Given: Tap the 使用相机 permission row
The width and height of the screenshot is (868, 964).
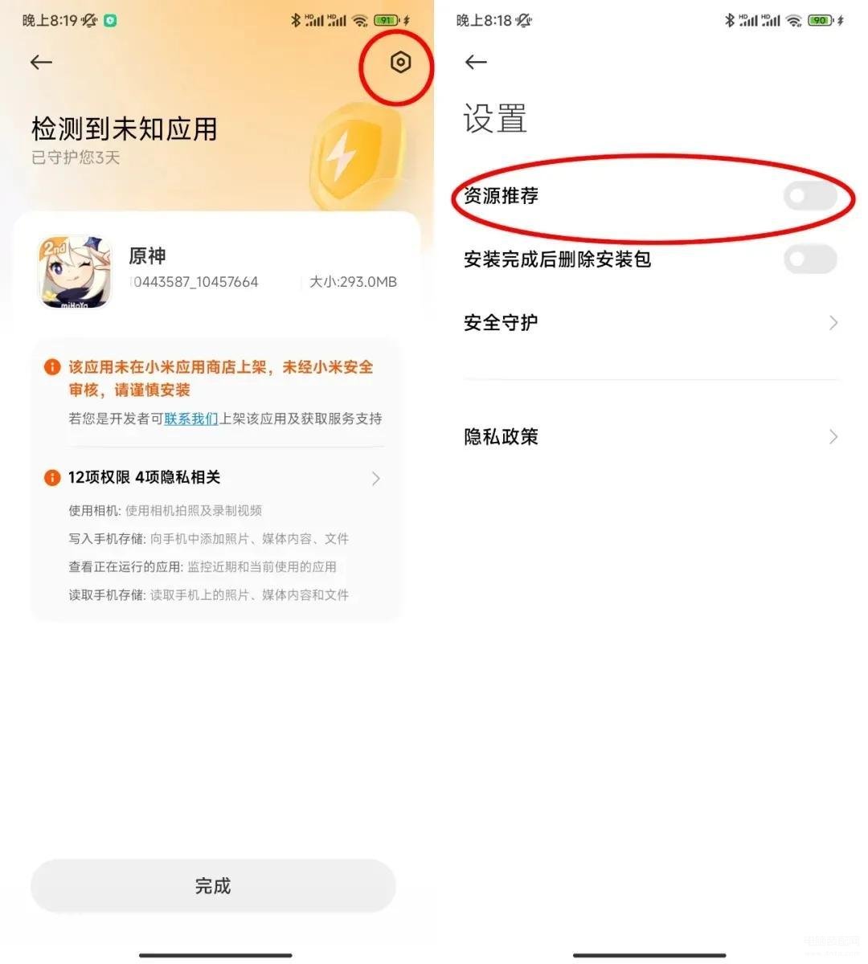Looking at the screenshot, I should [166, 511].
